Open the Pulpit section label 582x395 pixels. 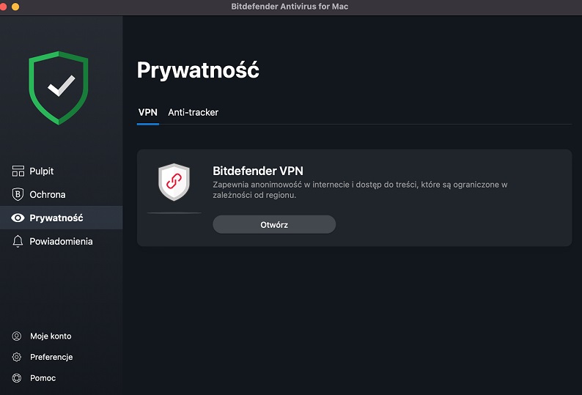point(42,171)
